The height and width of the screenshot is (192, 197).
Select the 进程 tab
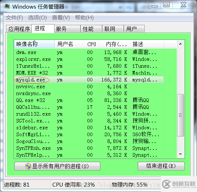pos(43,28)
